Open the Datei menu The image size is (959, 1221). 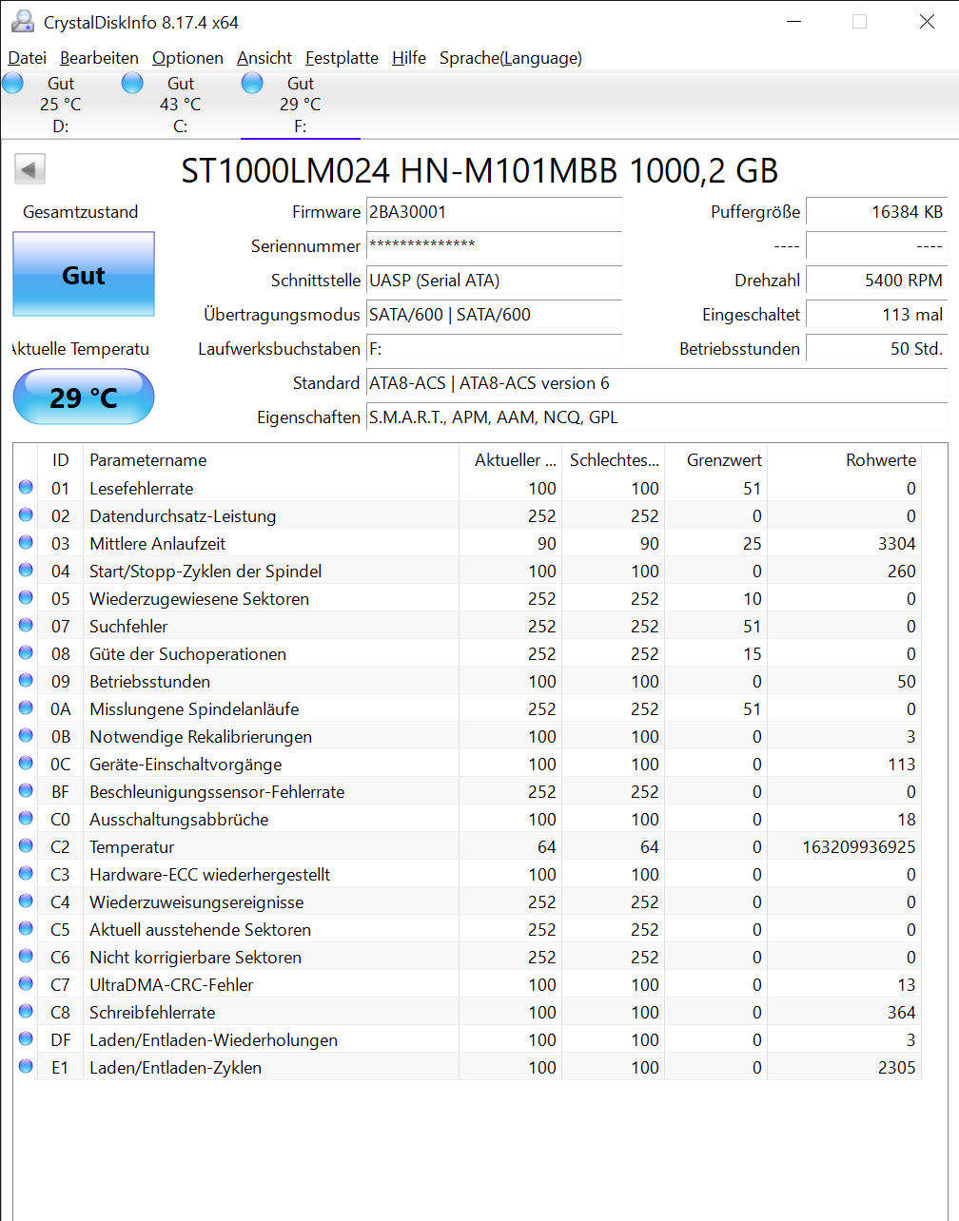(x=27, y=58)
